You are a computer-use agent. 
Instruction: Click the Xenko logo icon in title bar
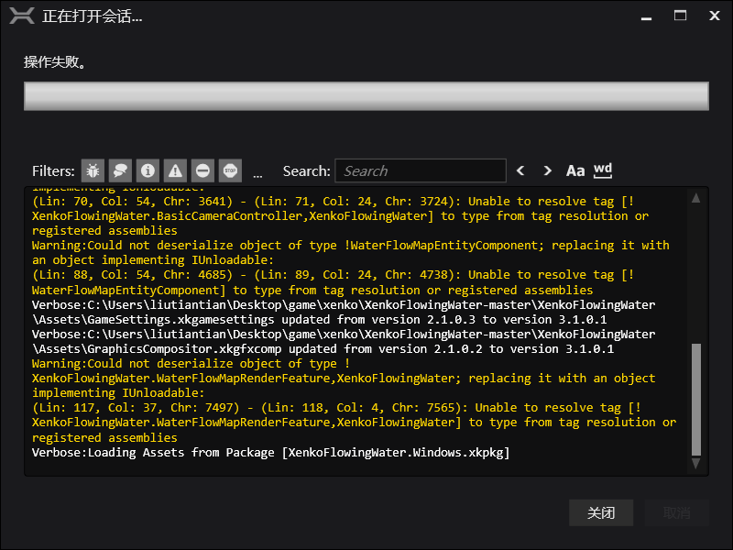[22, 16]
